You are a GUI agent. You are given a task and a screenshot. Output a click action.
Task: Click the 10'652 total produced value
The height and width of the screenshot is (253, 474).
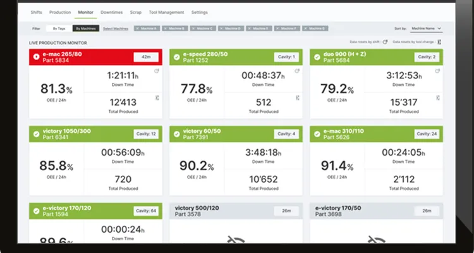click(x=264, y=180)
